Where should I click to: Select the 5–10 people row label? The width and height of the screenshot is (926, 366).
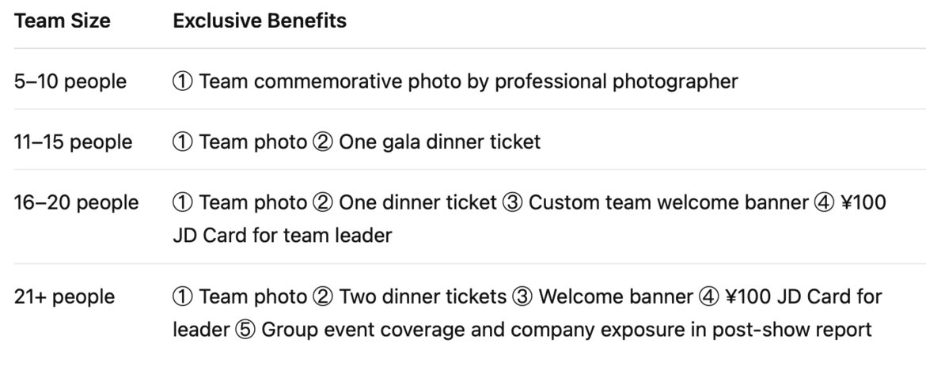[70, 81]
